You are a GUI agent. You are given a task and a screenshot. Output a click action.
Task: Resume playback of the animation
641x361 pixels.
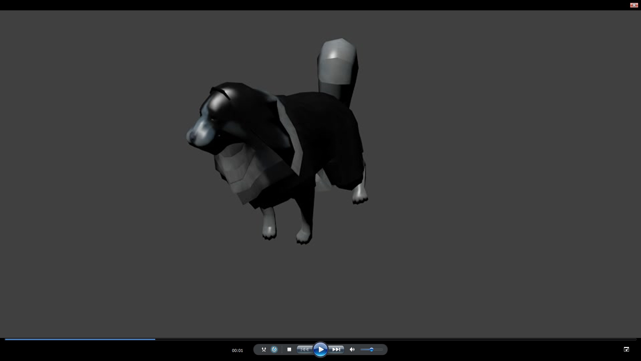pos(321,349)
